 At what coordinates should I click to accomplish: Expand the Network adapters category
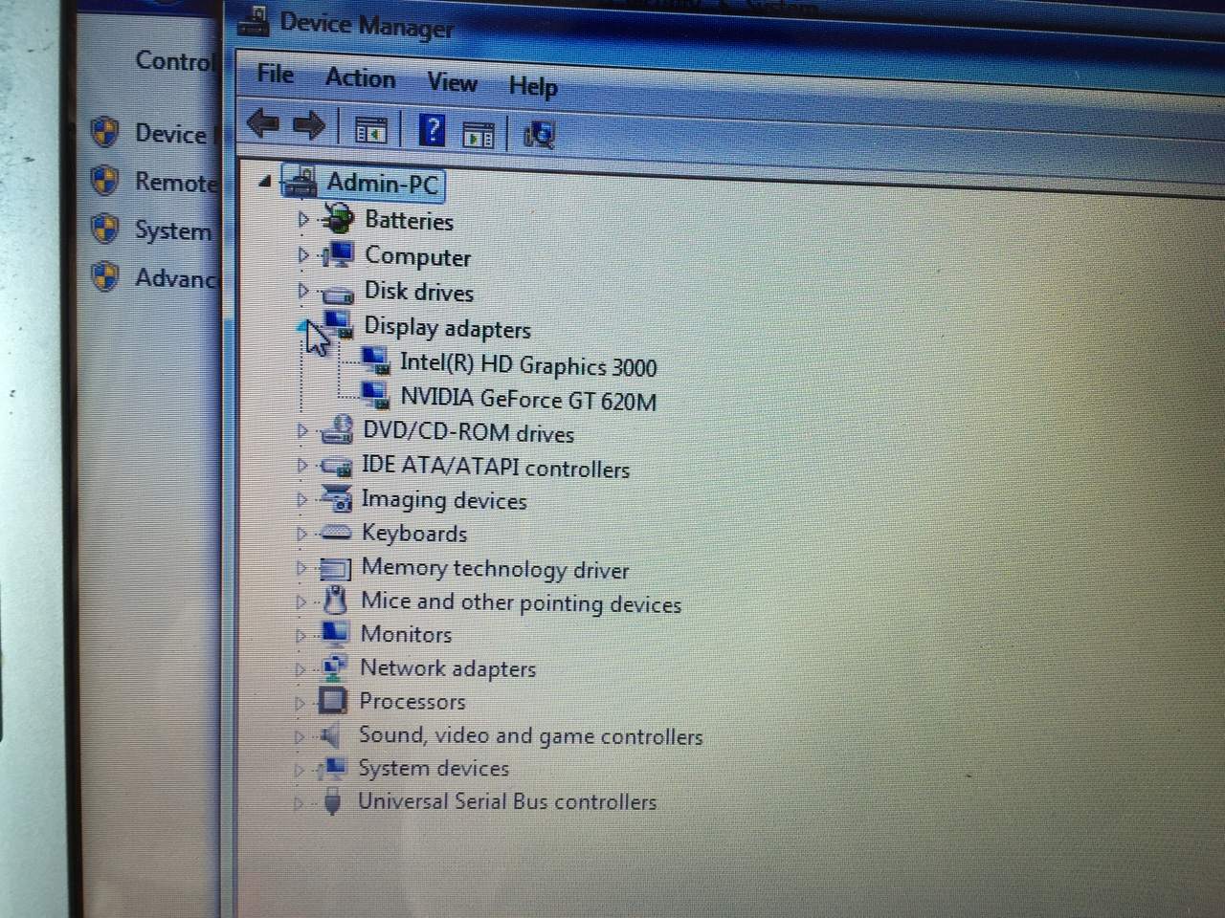click(x=301, y=668)
